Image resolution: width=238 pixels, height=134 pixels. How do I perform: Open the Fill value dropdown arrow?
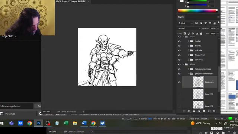coord(218,33)
